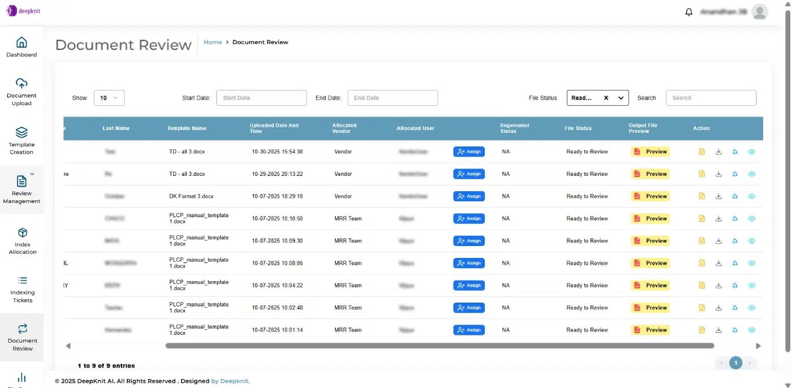Open the yellow output file icon on row one
The width and height of the screenshot is (792, 388).
[701, 152]
